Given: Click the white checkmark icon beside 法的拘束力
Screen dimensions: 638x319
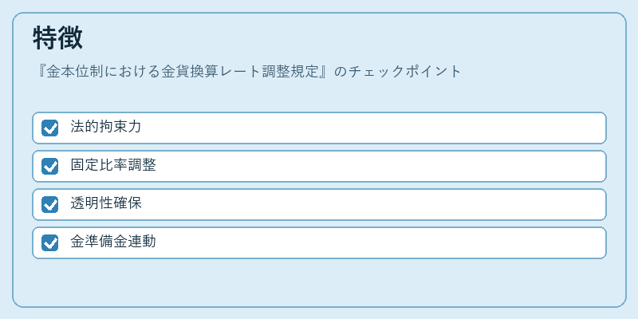Looking at the screenshot, I should [50, 128].
